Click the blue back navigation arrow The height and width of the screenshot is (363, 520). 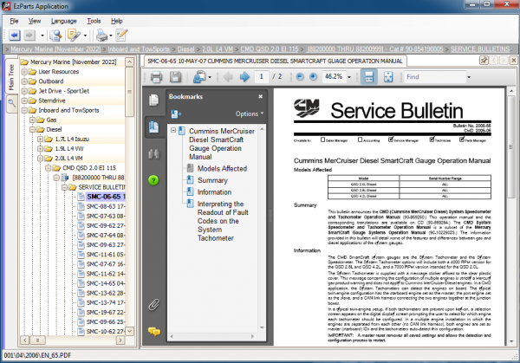point(14,36)
